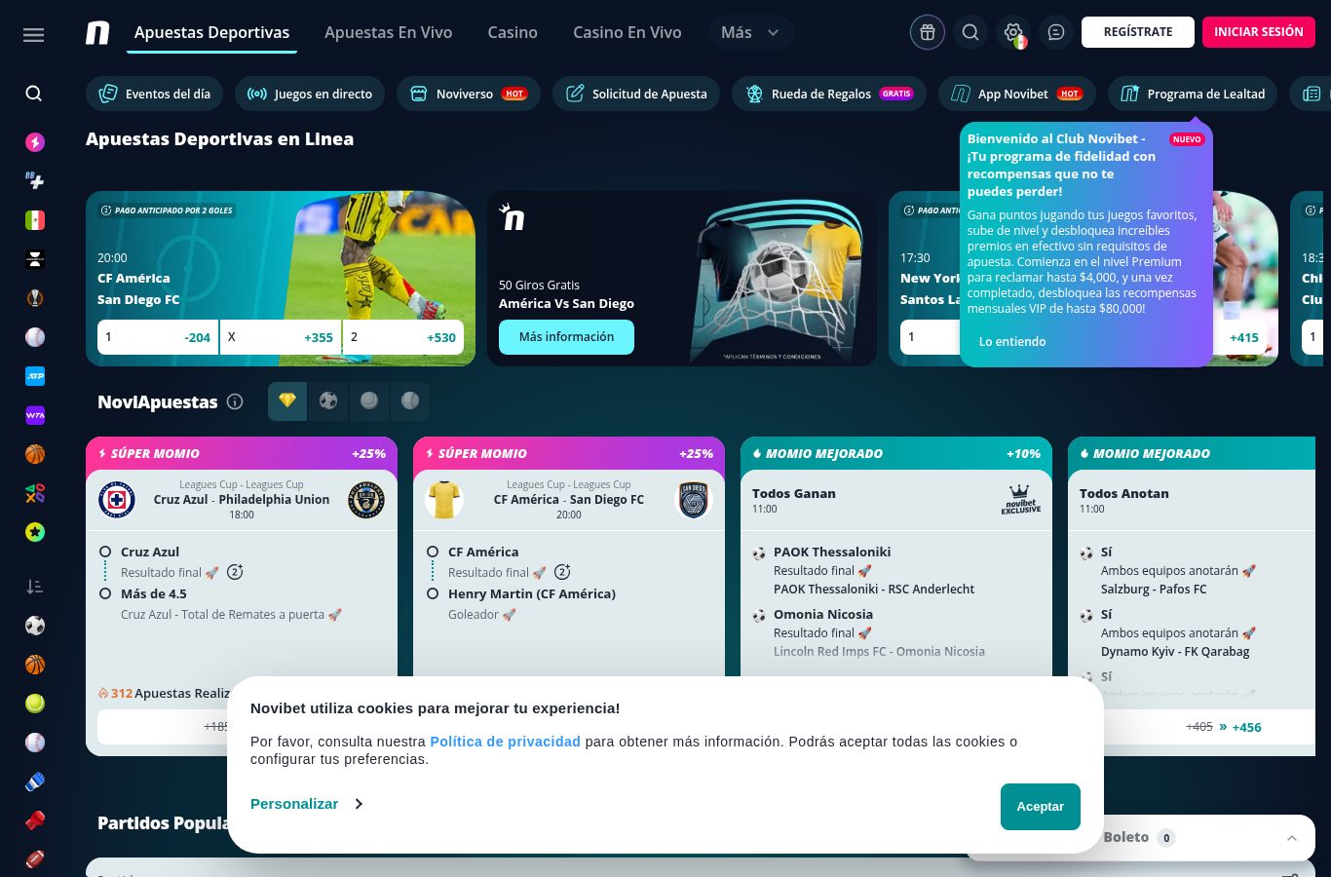This screenshot has height=877, width=1331.
Task: Open CF América - San Diego FC Súper Momio match
Action: [569, 499]
